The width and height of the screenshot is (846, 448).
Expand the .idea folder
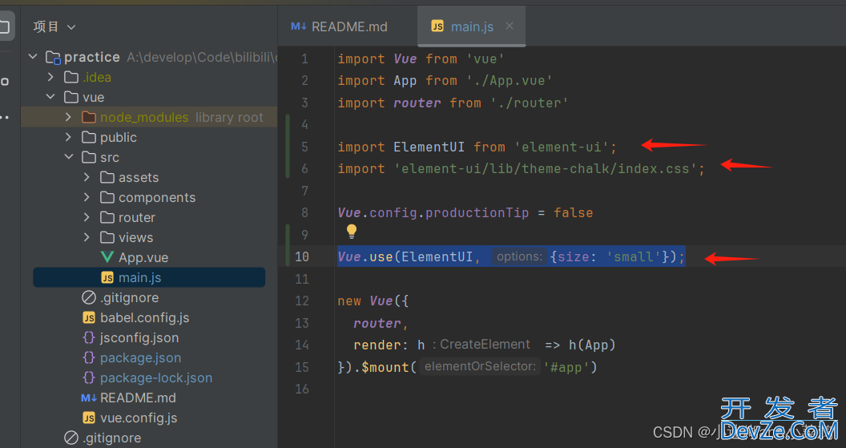tap(50, 77)
